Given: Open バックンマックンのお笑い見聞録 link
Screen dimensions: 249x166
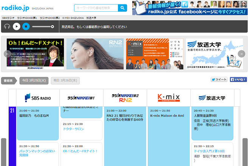Looking at the screenshot, I should coord(37,153).
